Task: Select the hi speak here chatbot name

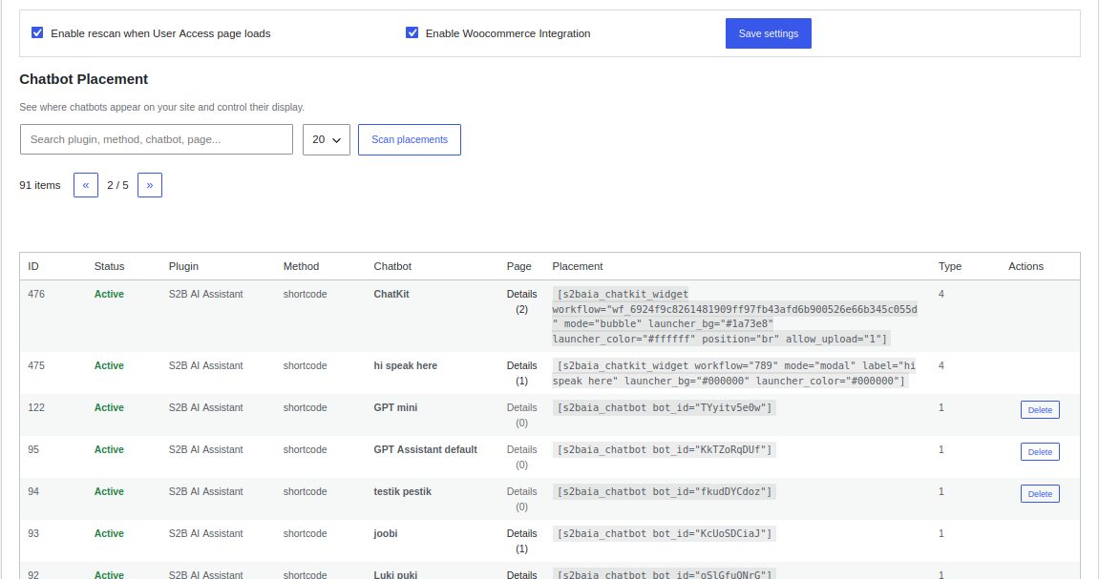Action: 405,365
